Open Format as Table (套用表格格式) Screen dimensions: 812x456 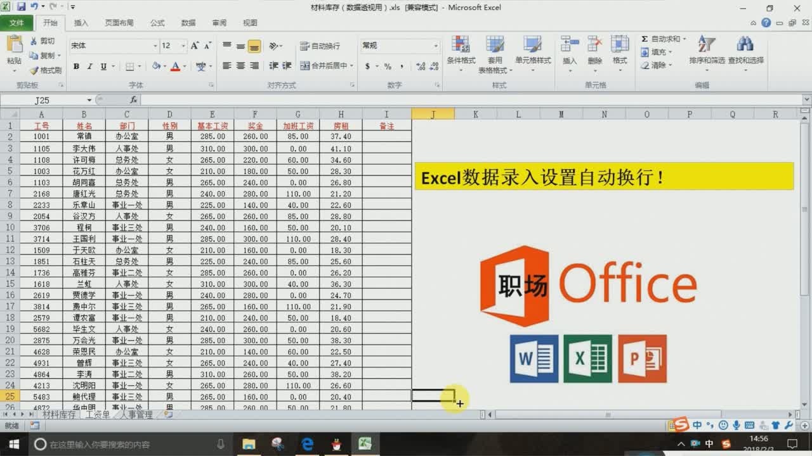click(x=495, y=53)
